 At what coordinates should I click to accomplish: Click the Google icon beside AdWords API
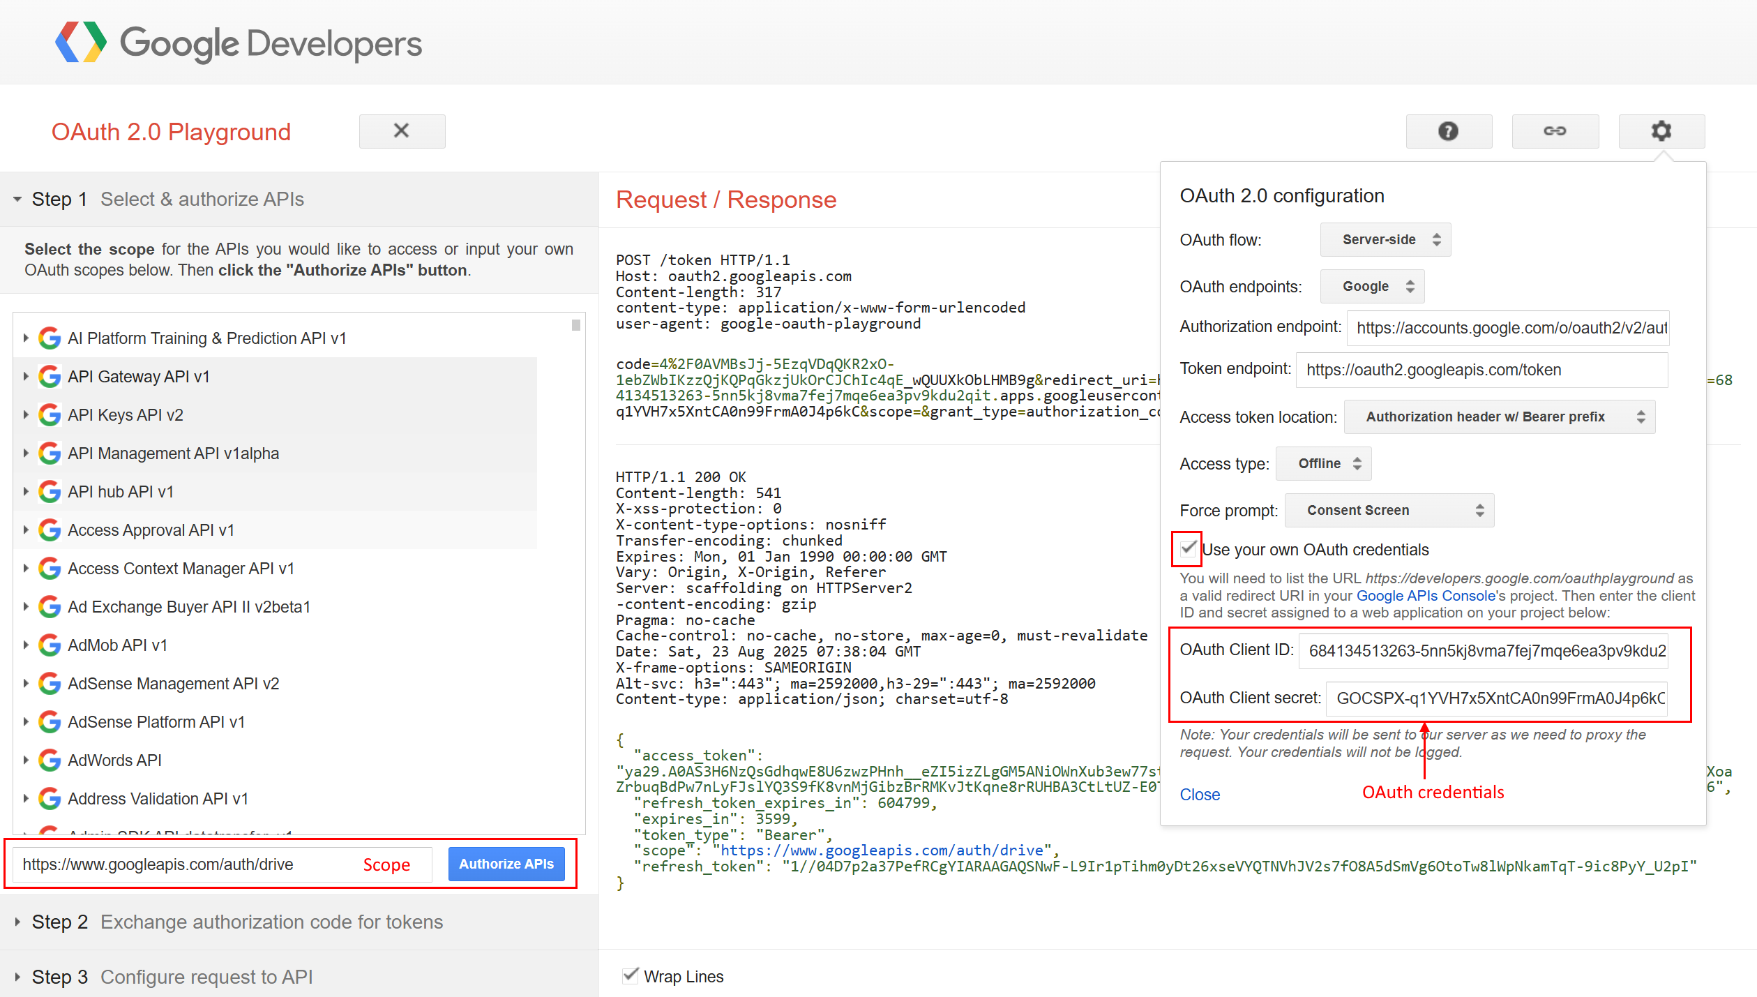pyautogui.click(x=50, y=760)
